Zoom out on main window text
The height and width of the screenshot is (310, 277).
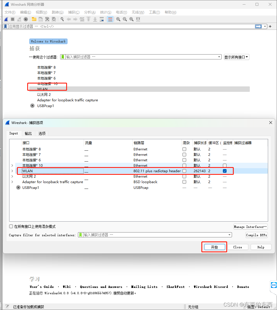[x=125, y=19]
